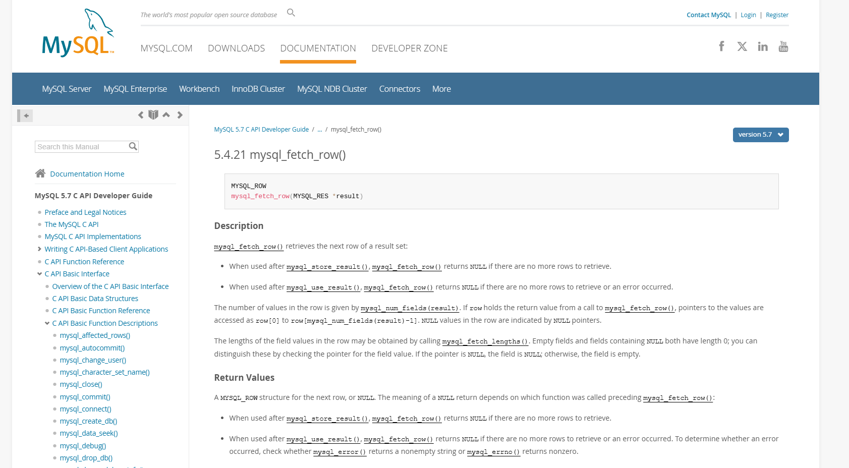Open MySQL YouTube icon

[x=783, y=46]
